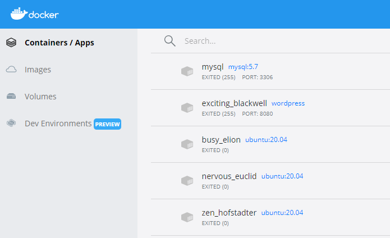390x238 pixels.
Task: Open zen_hofstadter's ubuntu:20.04 image link
Action: pos(282,213)
